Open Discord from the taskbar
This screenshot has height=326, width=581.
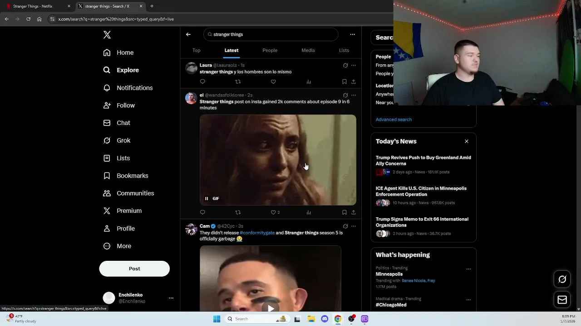coord(325,319)
